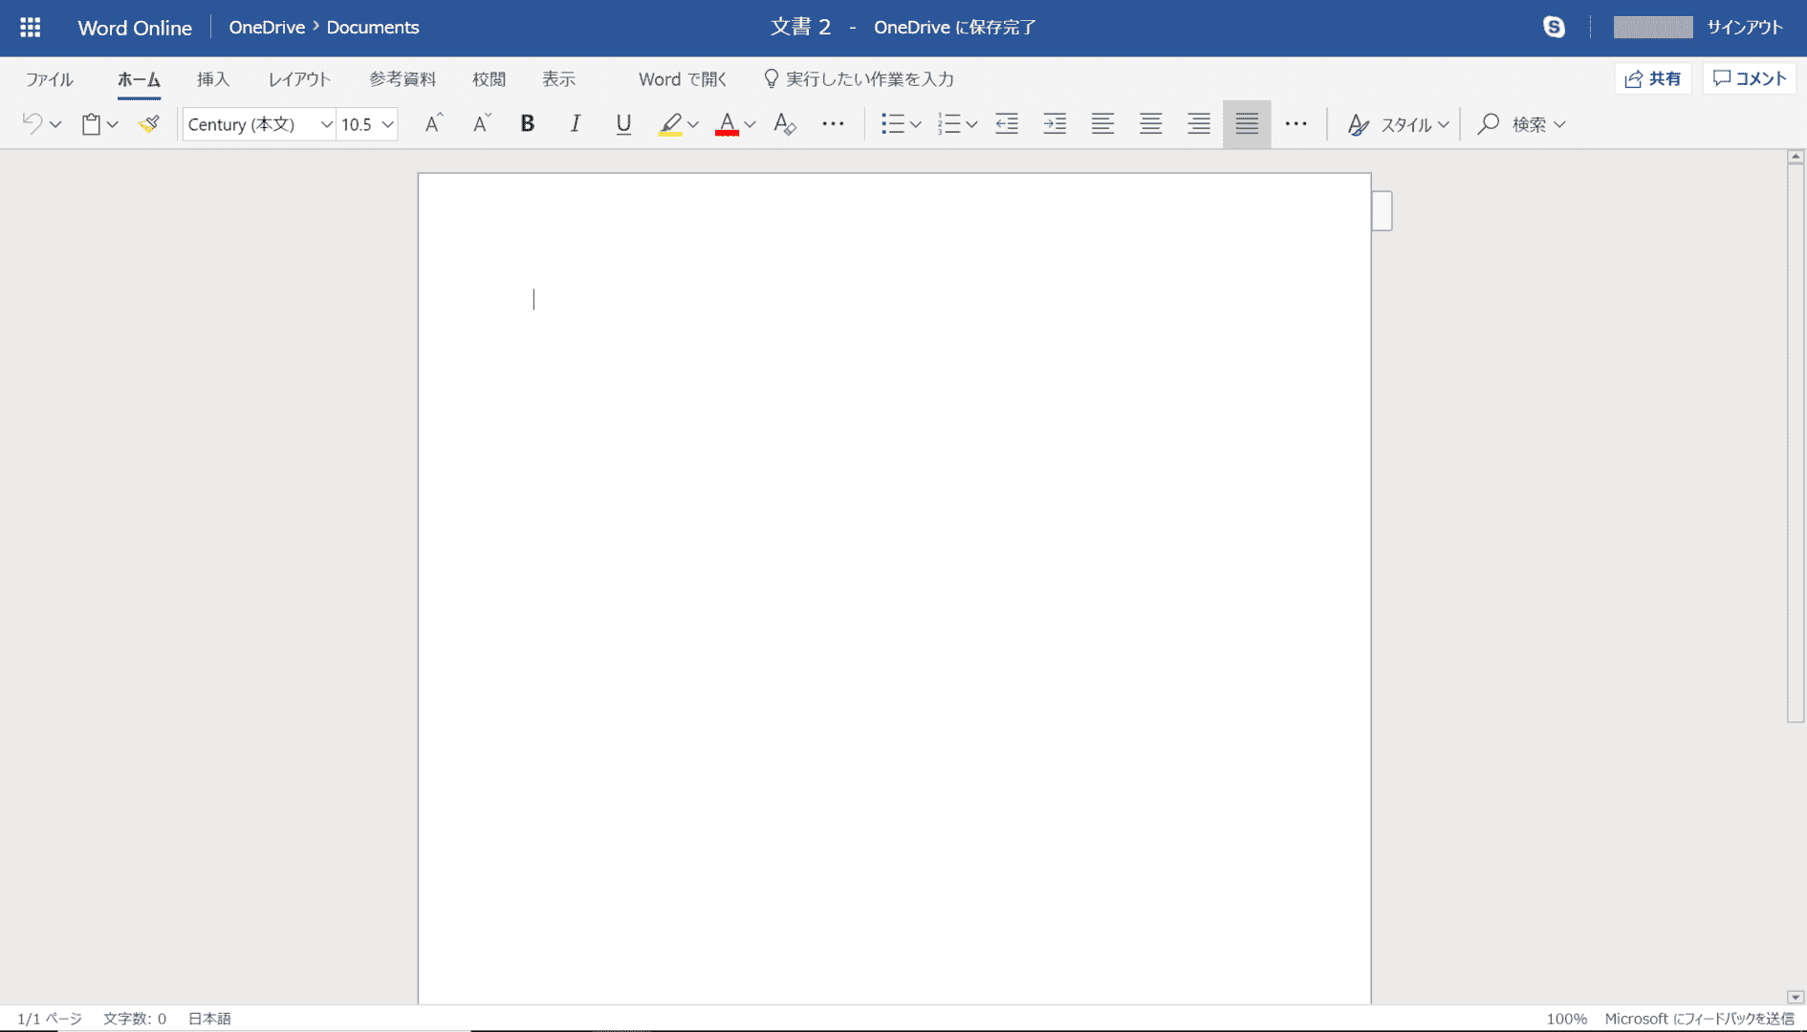Clear formatting with the eraser A icon

coord(784,123)
